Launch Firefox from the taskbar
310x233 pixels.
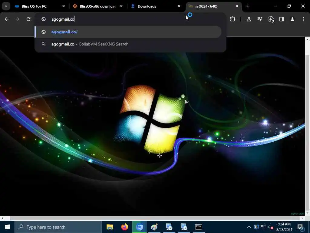pyautogui.click(x=124, y=227)
